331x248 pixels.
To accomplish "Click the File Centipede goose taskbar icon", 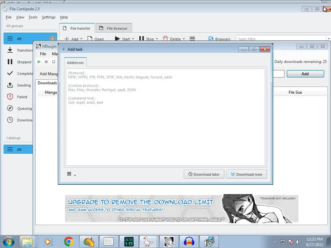I will point(148,242).
